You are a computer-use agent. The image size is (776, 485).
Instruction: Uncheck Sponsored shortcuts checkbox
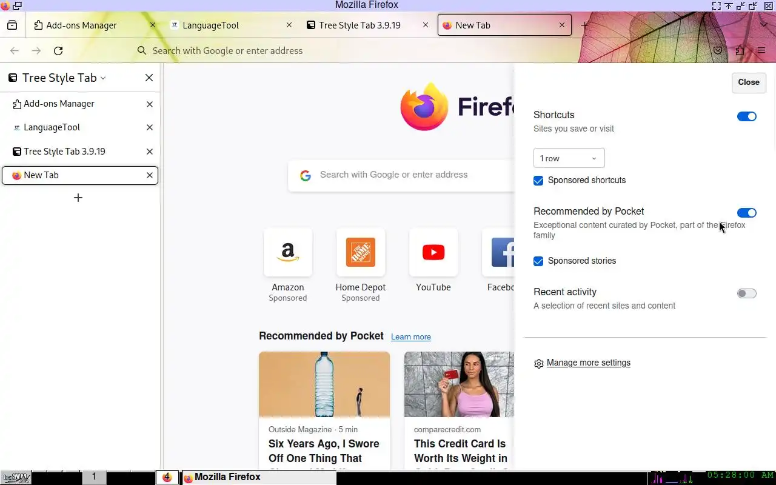(x=538, y=181)
